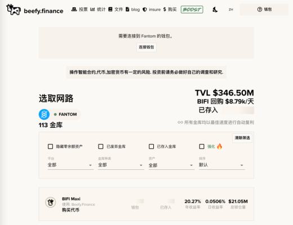Check the 已存入金库 checkbox
Image resolution: width=293 pixels, height=225 pixels.
(152, 146)
